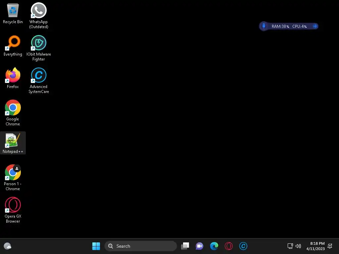Open volume control in system tray
This screenshot has height=254, width=339.
tap(298, 246)
